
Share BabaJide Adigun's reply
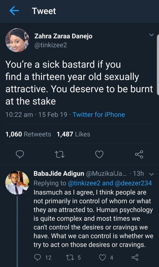(135, 258)
